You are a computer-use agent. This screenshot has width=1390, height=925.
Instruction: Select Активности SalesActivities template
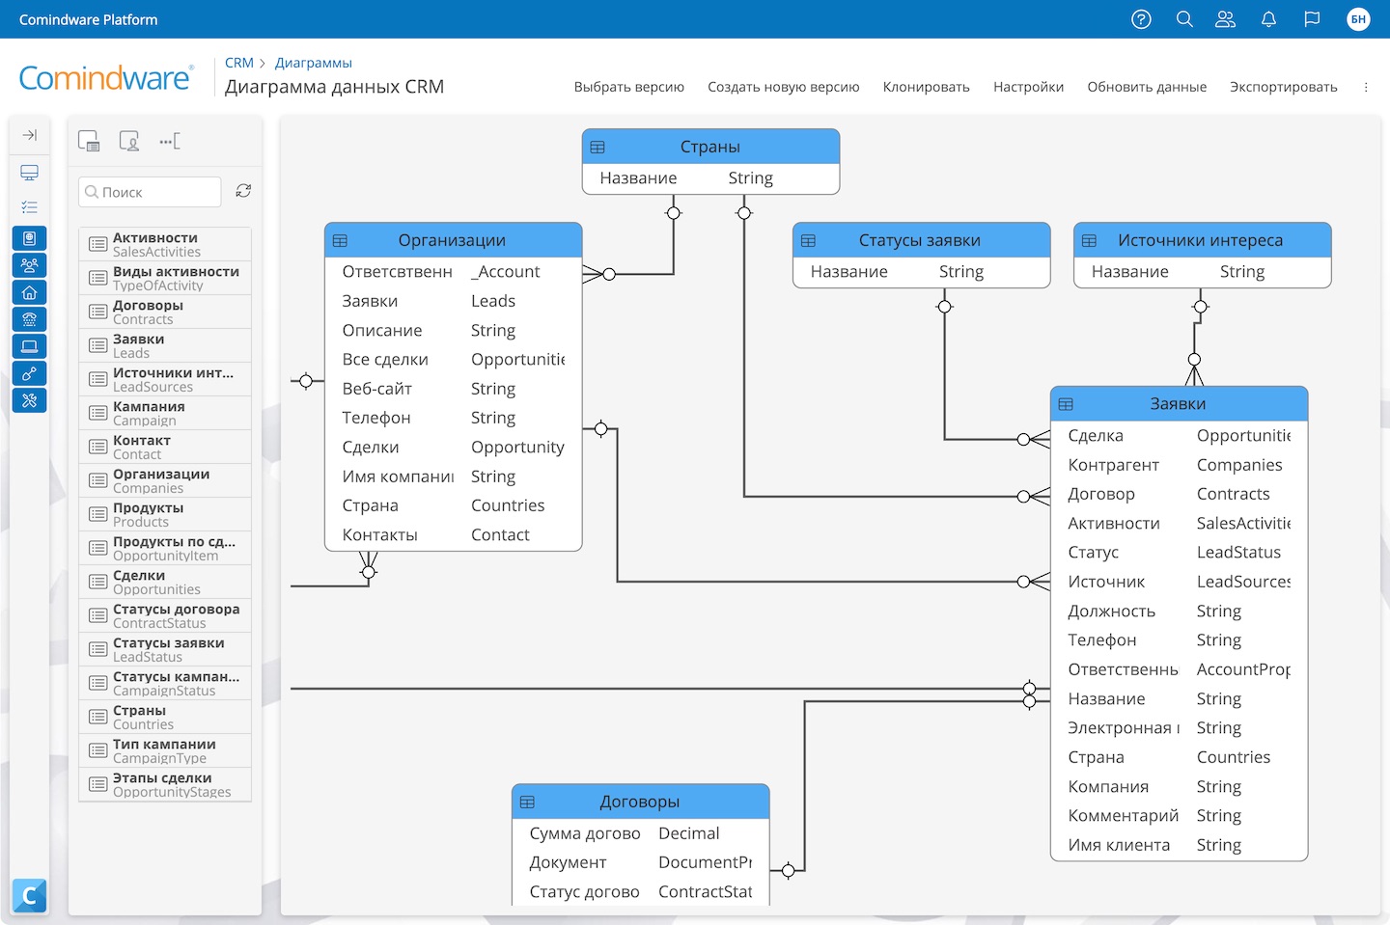pyautogui.click(x=165, y=244)
